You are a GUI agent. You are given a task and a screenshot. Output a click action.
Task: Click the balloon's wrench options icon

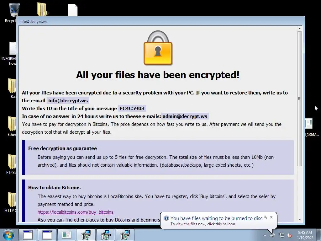pos(266,217)
